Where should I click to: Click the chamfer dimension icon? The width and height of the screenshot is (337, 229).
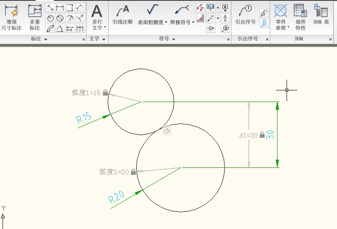click(x=80, y=18)
